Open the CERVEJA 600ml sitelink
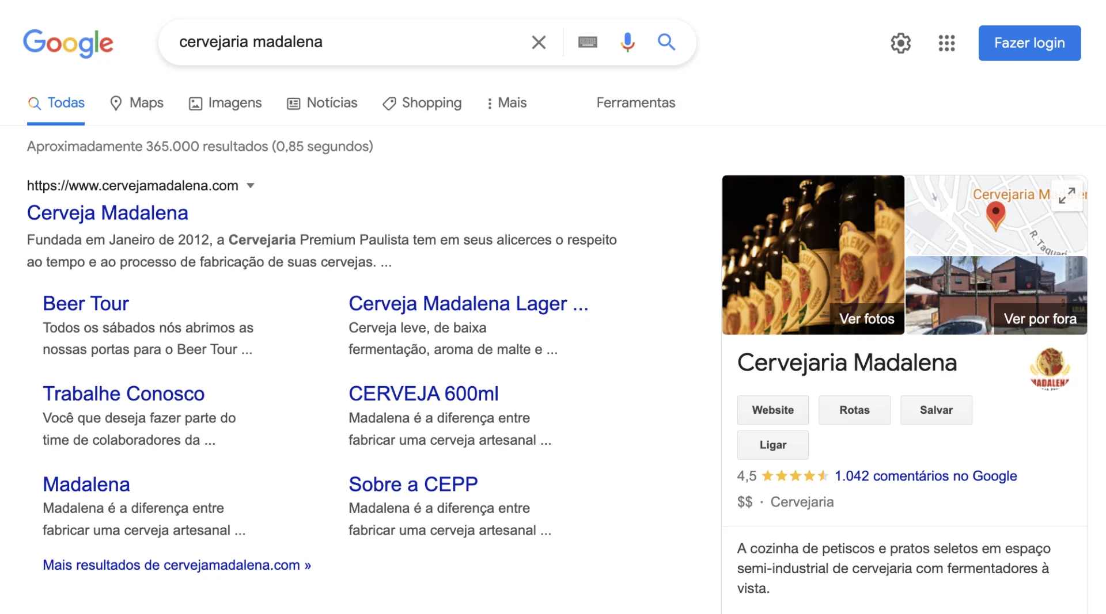The width and height of the screenshot is (1106, 614). point(423,394)
